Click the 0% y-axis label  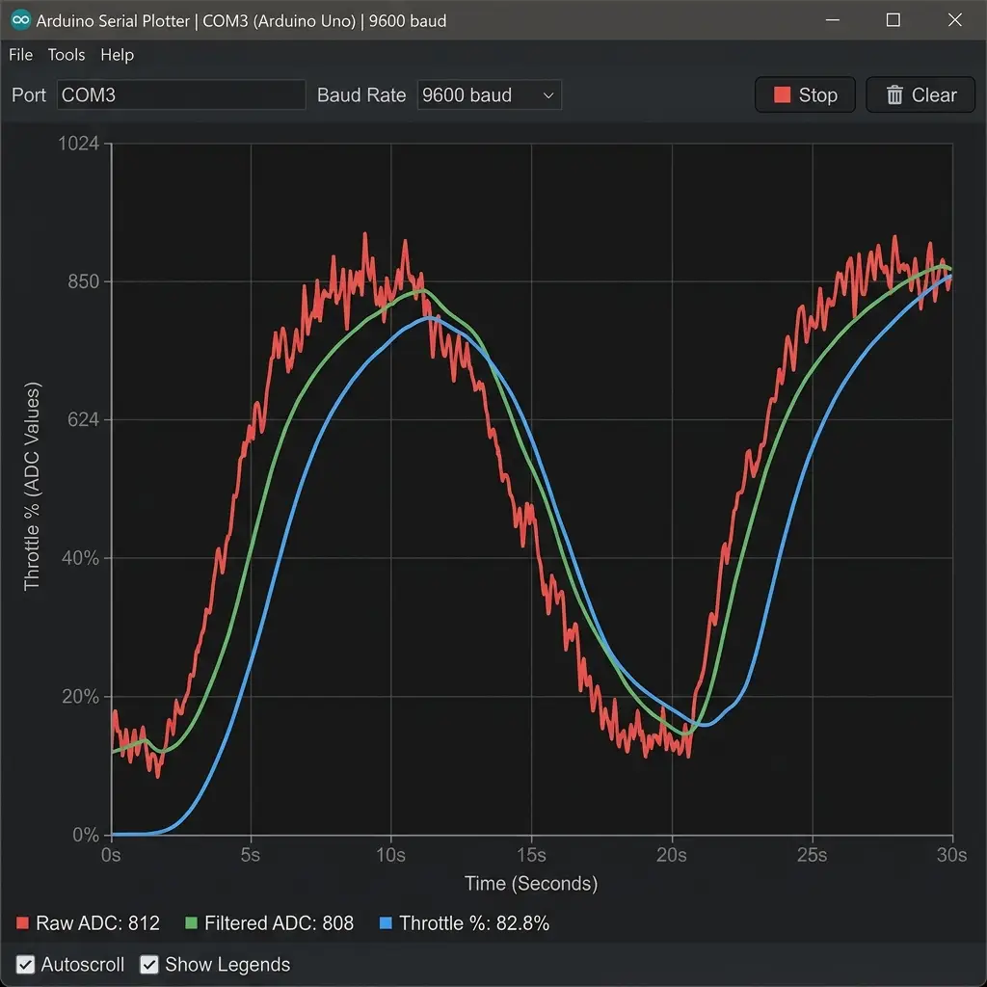(86, 835)
